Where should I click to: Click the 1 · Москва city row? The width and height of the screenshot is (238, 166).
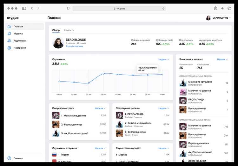tap(142, 155)
